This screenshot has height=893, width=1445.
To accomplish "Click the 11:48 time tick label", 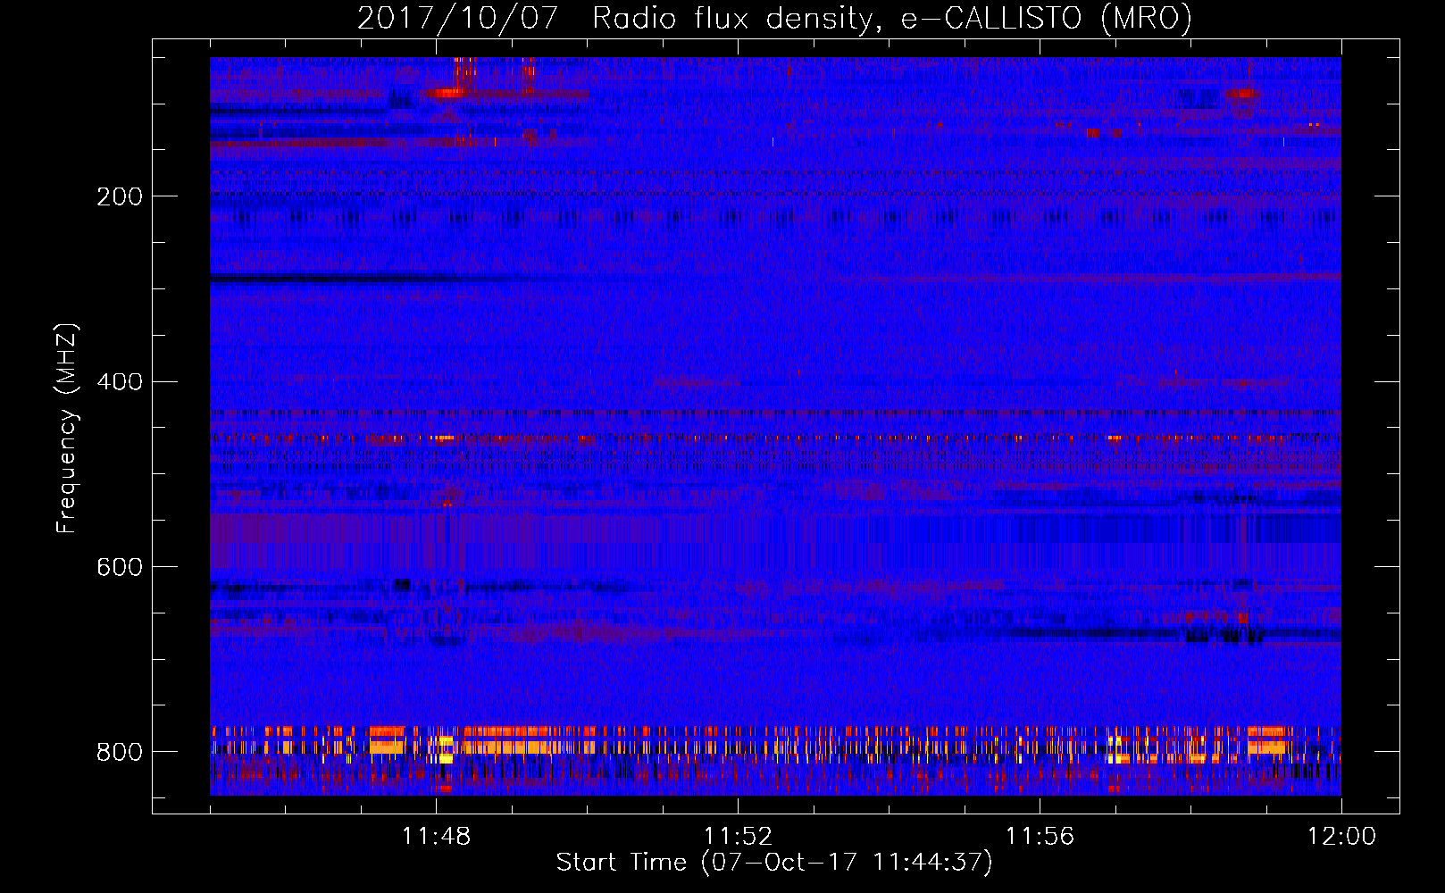I will point(436,836).
